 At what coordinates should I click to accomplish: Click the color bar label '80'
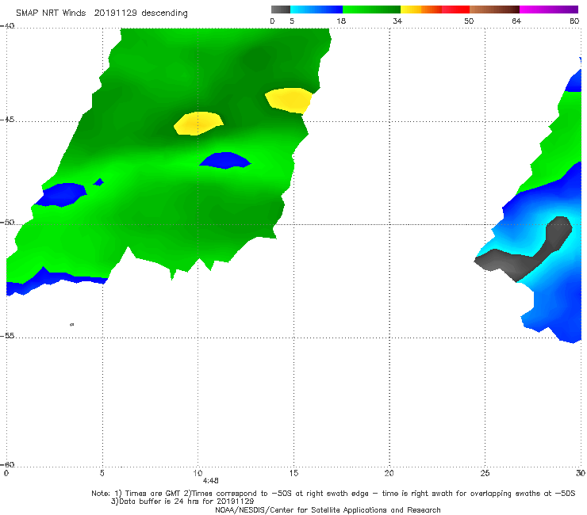(x=574, y=21)
